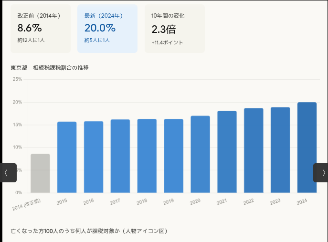Click the 2020 bar in chart
The image size is (328, 242).
200,154
